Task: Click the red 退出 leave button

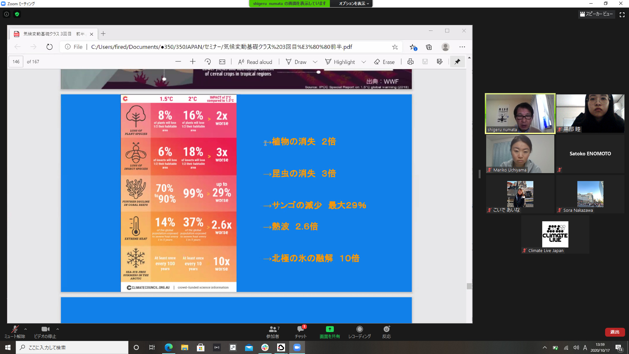Action: (x=615, y=332)
